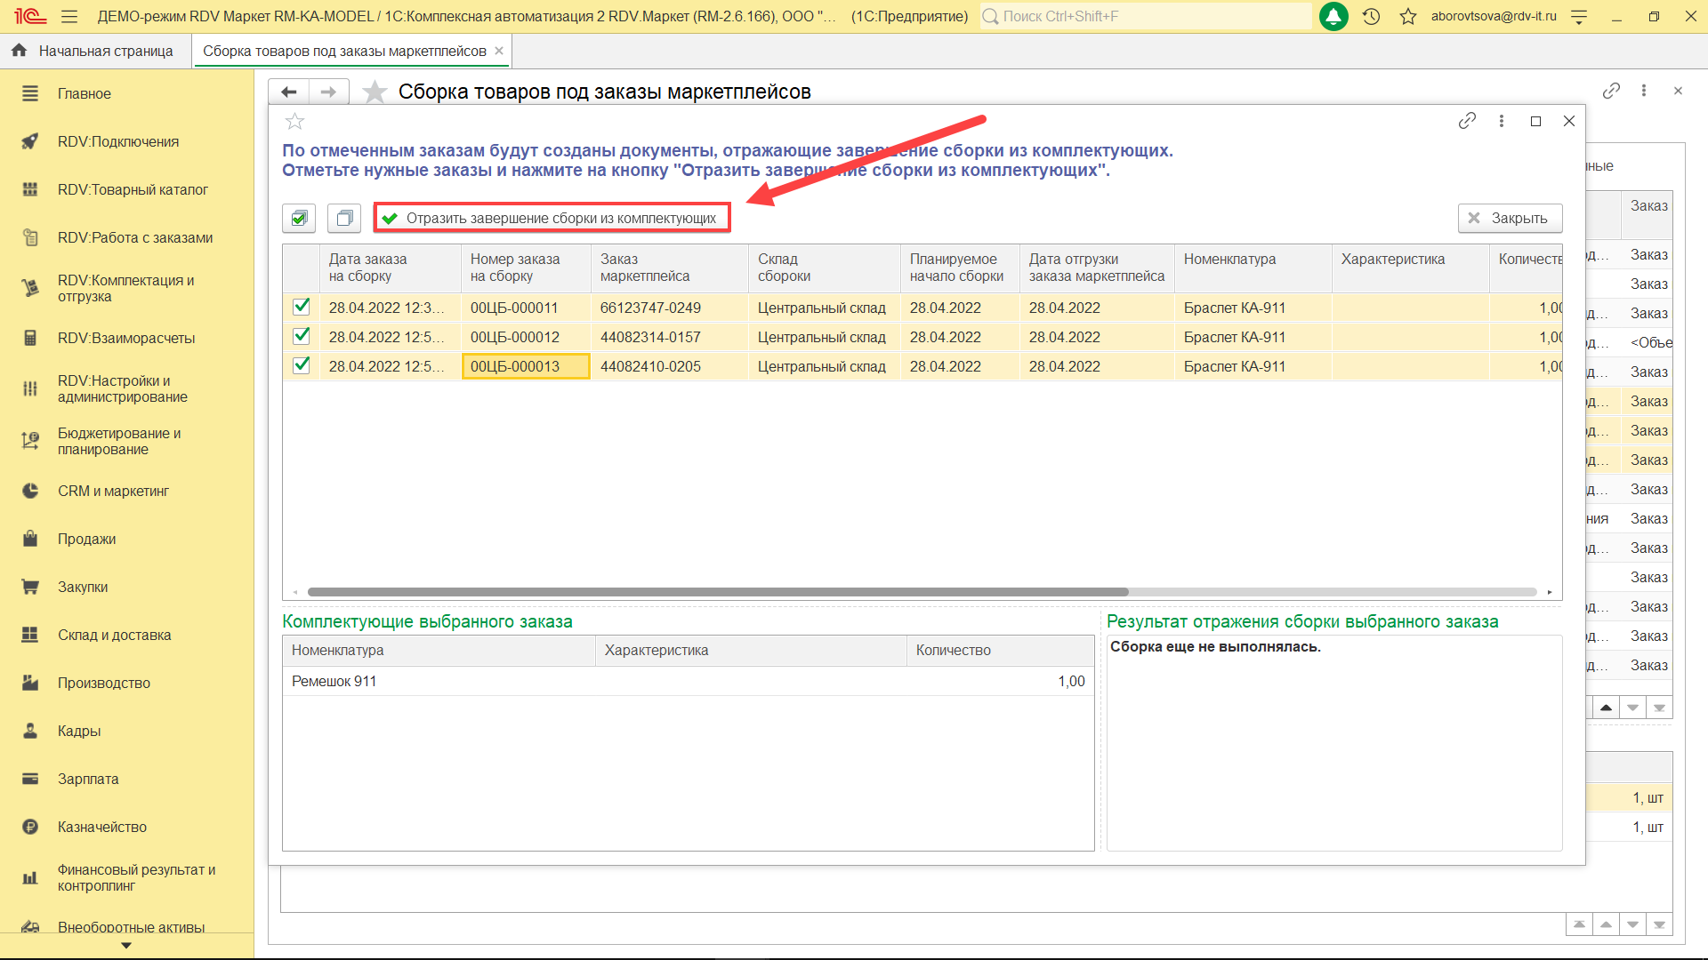Uncheck order 00ЦБ-000011 checkbox
The width and height of the screenshot is (1708, 960).
pos(302,307)
